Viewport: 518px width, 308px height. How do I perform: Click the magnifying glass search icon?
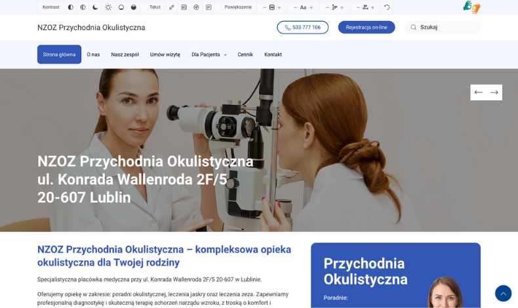[413, 27]
